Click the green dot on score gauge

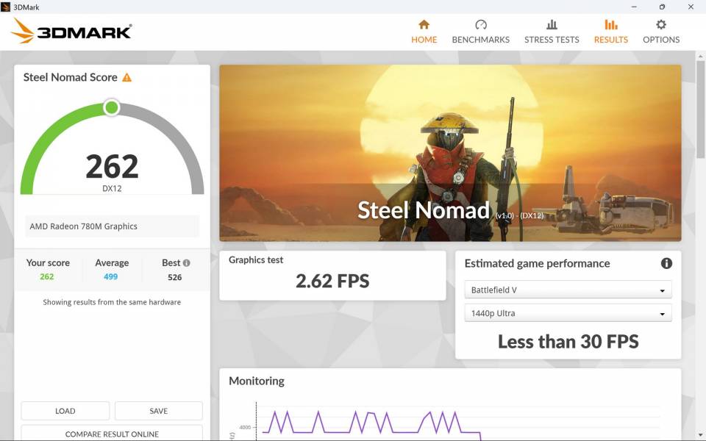112,108
